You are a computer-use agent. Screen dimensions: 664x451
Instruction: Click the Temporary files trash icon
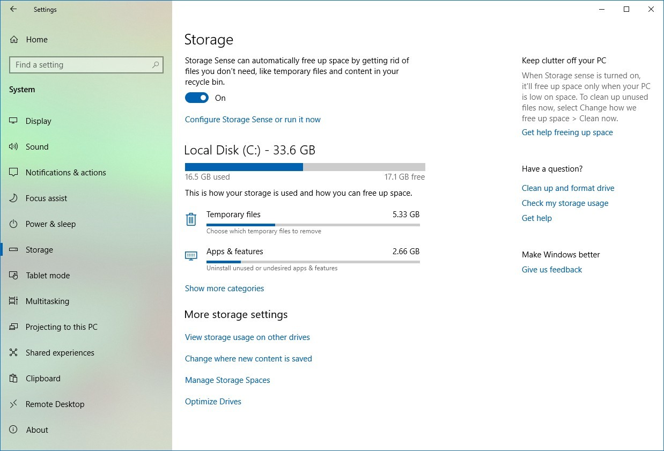click(191, 219)
